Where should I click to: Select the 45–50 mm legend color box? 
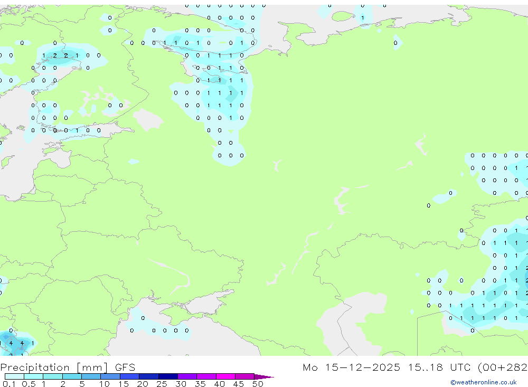[x=245, y=376]
